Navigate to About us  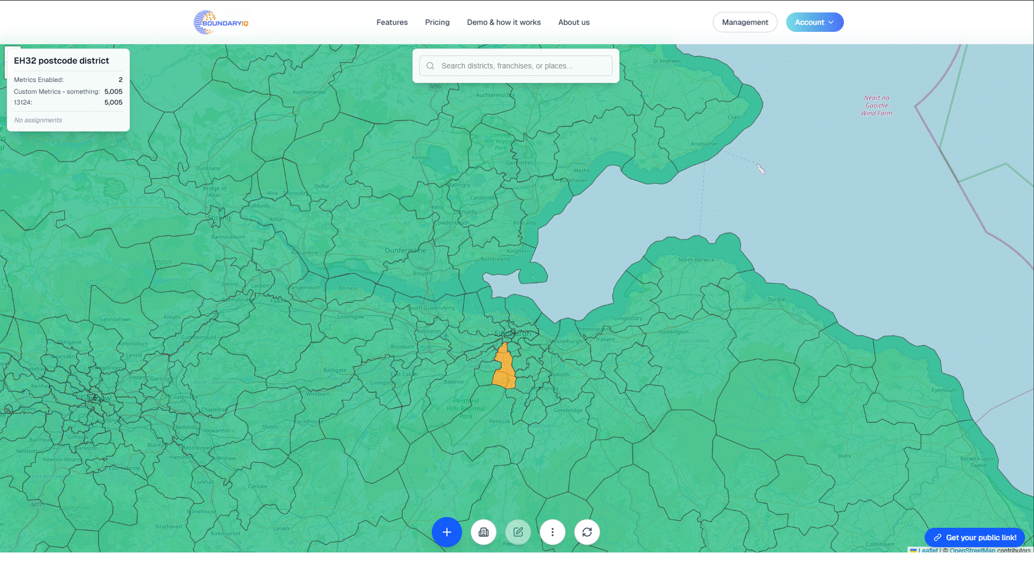(x=574, y=22)
